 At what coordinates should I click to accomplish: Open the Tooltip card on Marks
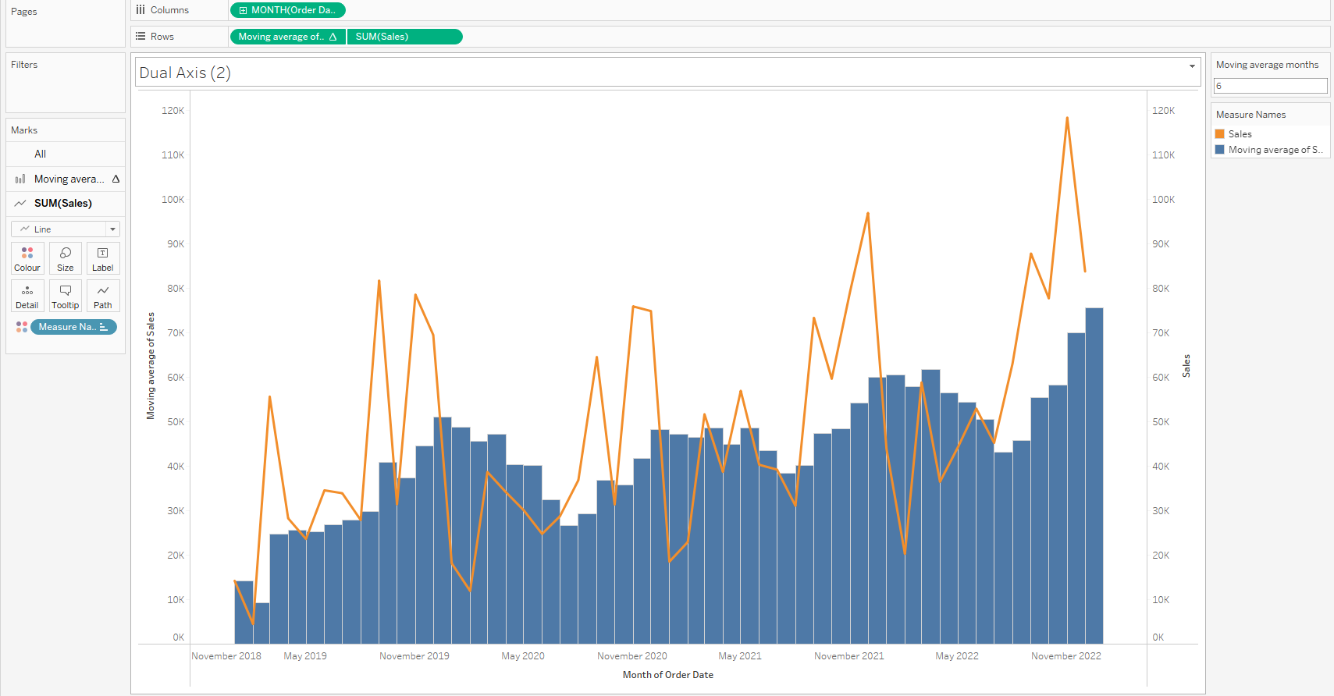[x=66, y=296]
